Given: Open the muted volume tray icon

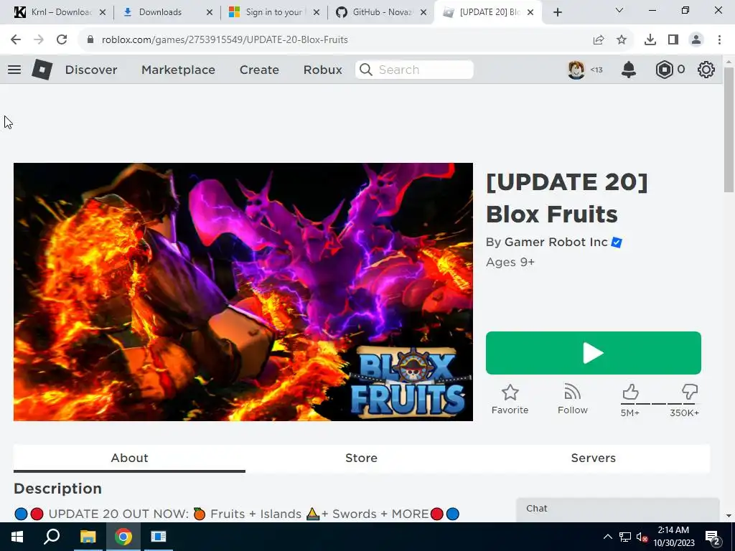Looking at the screenshot, I should point(641,537).
